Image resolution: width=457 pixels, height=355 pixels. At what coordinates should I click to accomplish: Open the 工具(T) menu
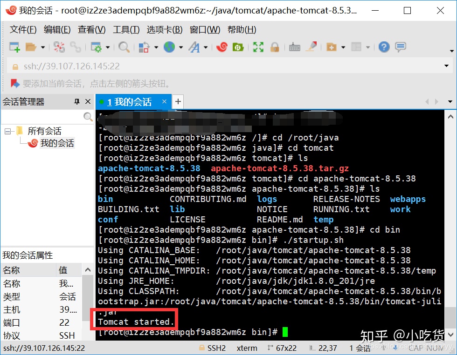[126, 30]
